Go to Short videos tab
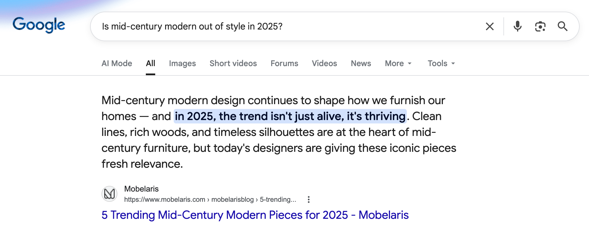 233,63
